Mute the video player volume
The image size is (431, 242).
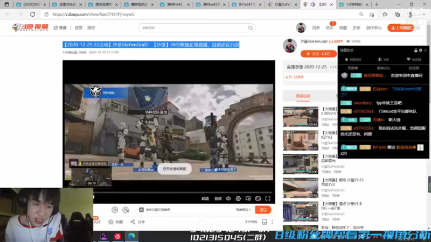pos(228,198)
